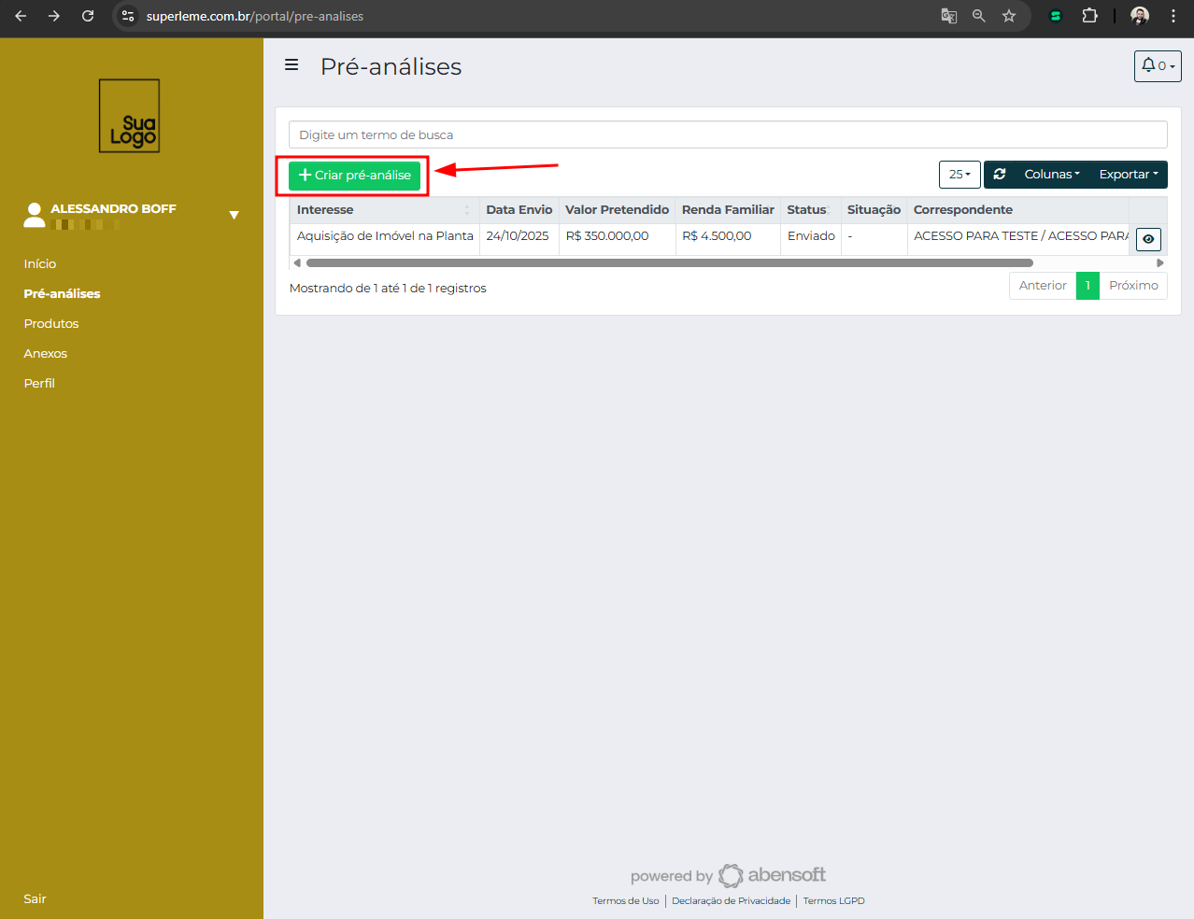Click the translate page icon

[949, 16]
